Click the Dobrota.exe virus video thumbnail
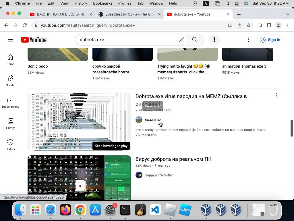Screen dimensions: 294x221 pos(79,121)
